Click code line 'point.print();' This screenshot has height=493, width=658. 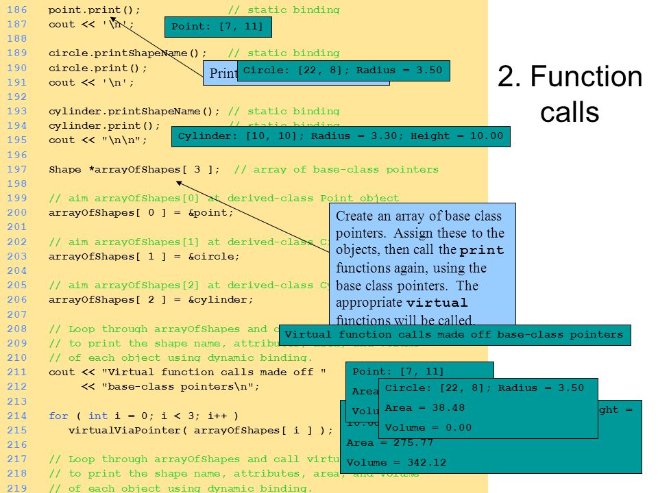click(95, 10)
